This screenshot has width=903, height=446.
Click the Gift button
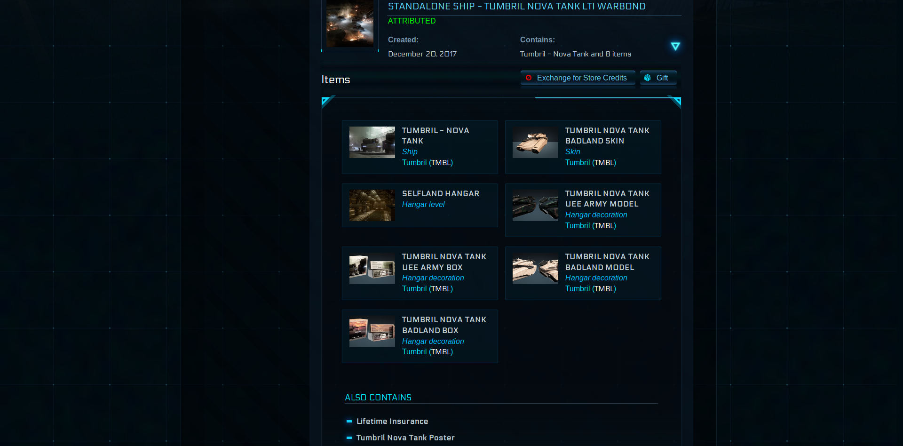point(658,78)
